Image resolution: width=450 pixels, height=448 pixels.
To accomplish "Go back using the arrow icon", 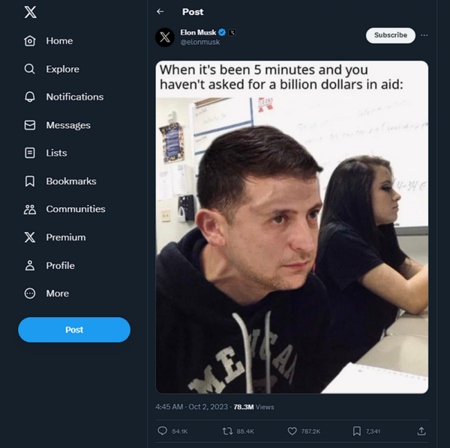I will tap(160, 12).
